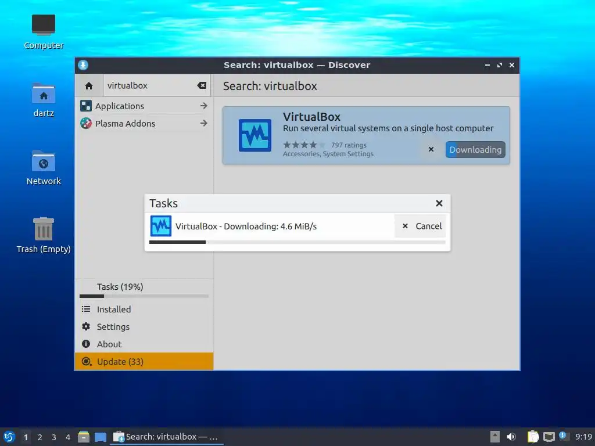Go to Discover home via house icon
Image resolution: width=595 pixels, height=446 pixels.
(x=89, y=86)
